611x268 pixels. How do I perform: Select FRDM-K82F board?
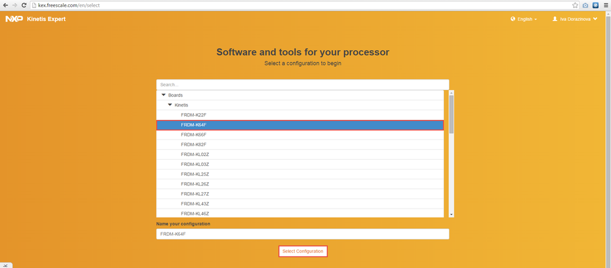pyautogui.click(x=300, y=145)
